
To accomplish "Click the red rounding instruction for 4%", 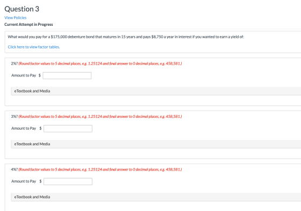I will click(100, 170).
